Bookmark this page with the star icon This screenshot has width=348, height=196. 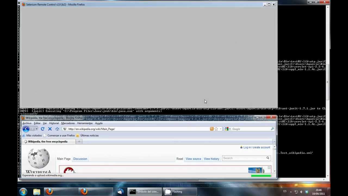pos(216,129)
